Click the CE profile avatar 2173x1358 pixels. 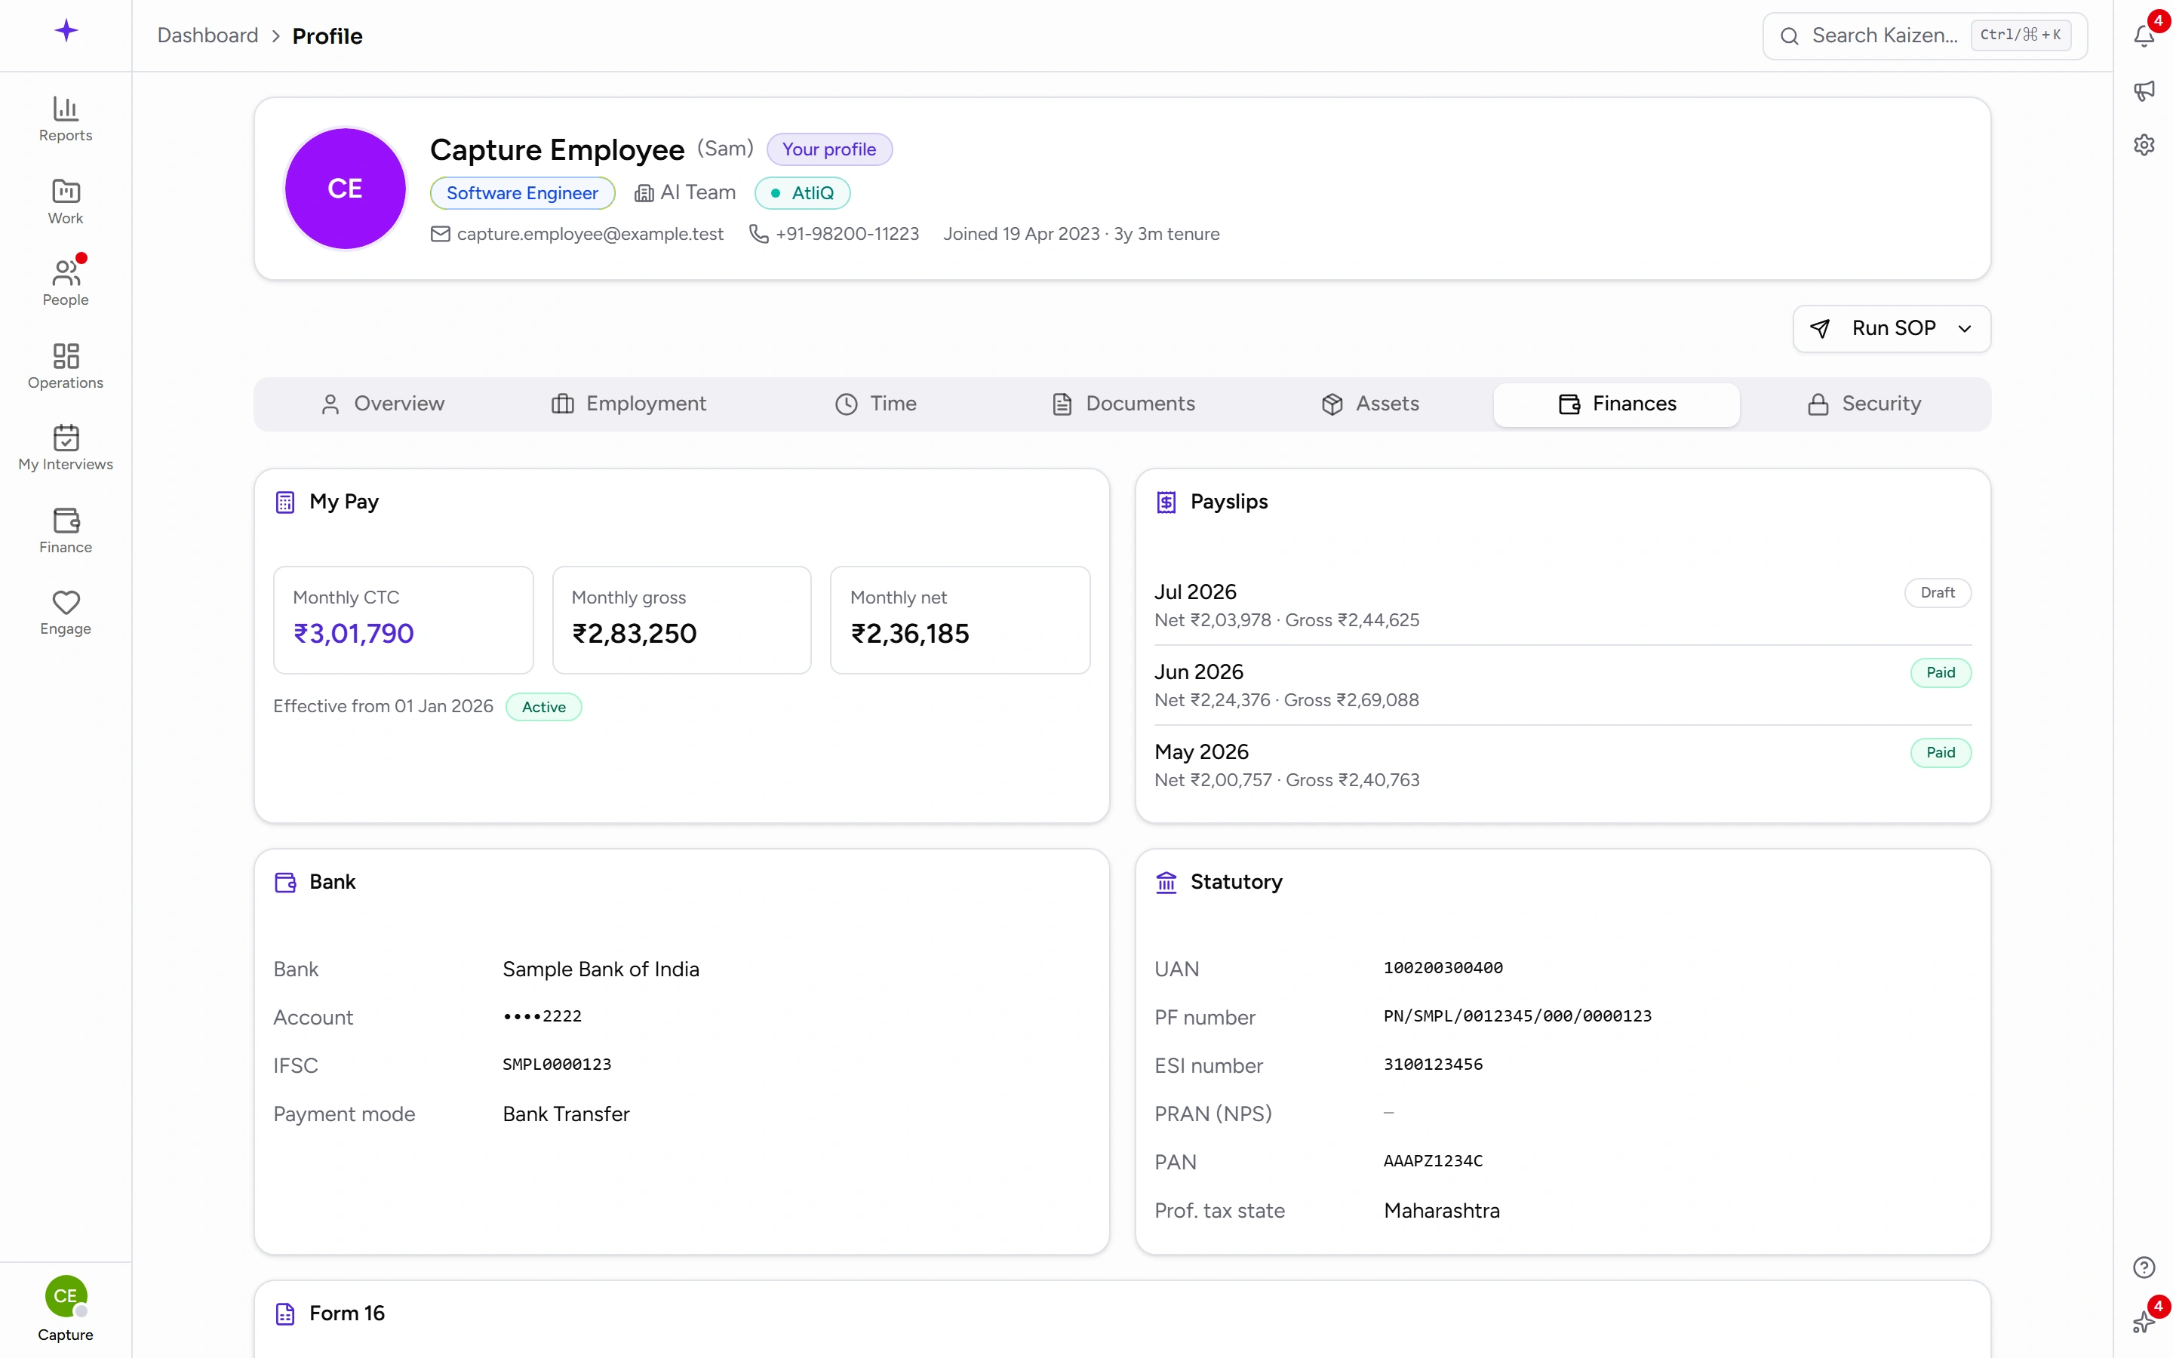tap(345, 189)
